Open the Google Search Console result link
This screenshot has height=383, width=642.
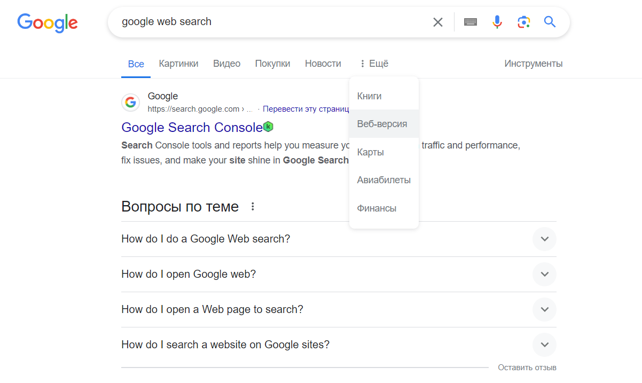192,127
